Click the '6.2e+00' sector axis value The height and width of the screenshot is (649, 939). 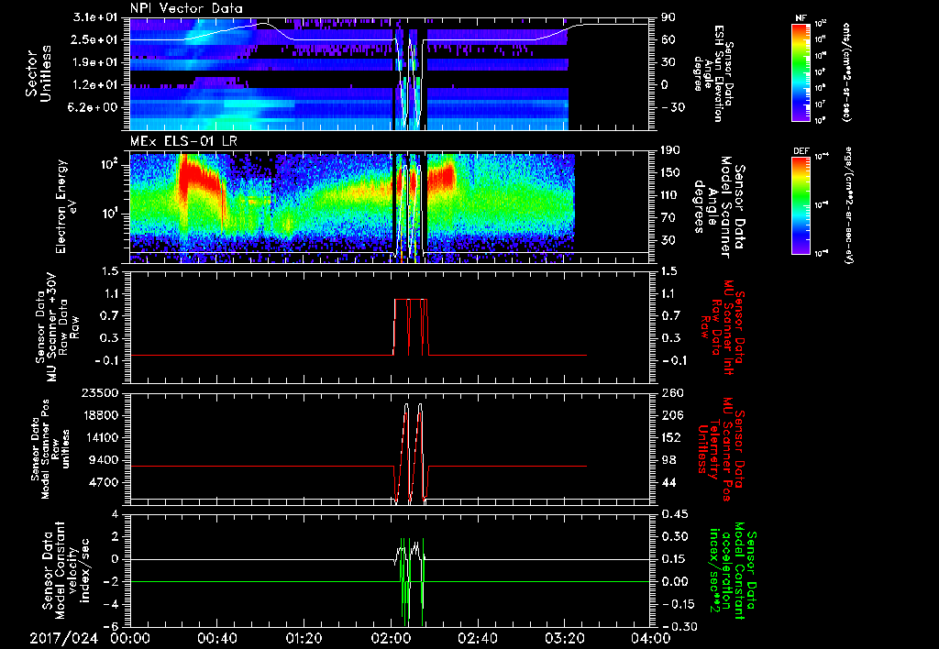tap(91, 107)
